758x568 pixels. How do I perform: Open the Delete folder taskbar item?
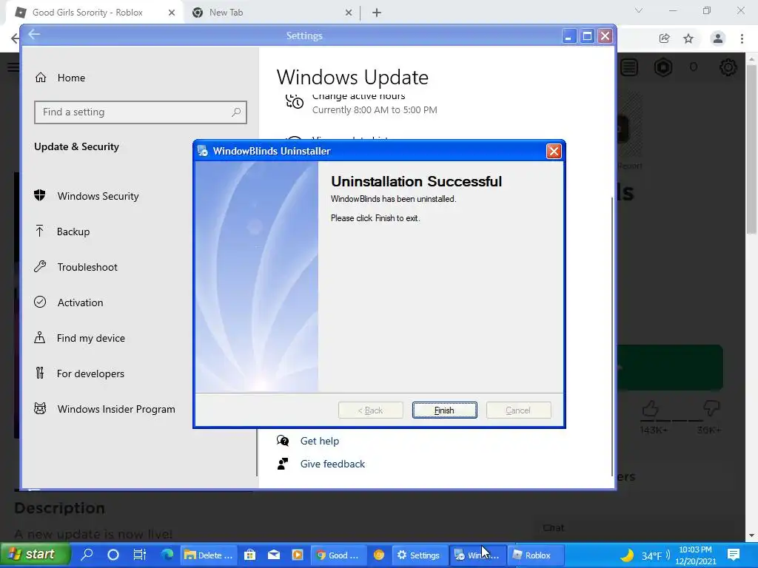click(209, 555)
